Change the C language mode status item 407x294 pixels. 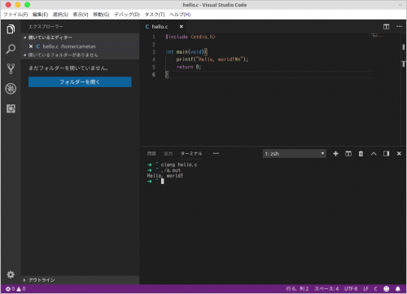point(375,289)
